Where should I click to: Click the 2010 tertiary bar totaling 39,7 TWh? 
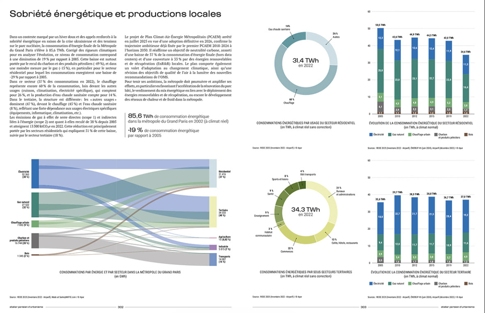pyautogui.click(x=397, y=229)
